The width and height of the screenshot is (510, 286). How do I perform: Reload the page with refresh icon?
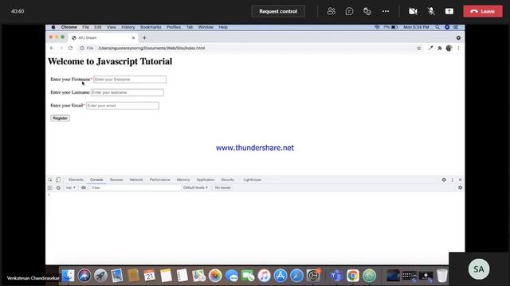(71, 48)
